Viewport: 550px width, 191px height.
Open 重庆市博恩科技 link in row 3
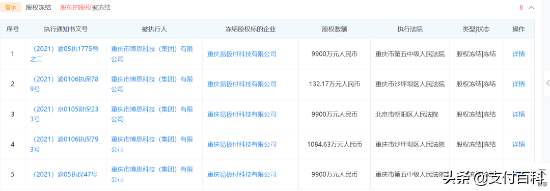coord(152,114)
